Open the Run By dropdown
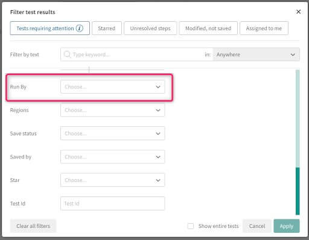 (112, 87)
